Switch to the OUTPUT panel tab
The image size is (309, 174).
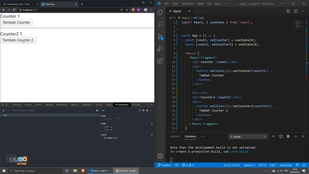175,136
